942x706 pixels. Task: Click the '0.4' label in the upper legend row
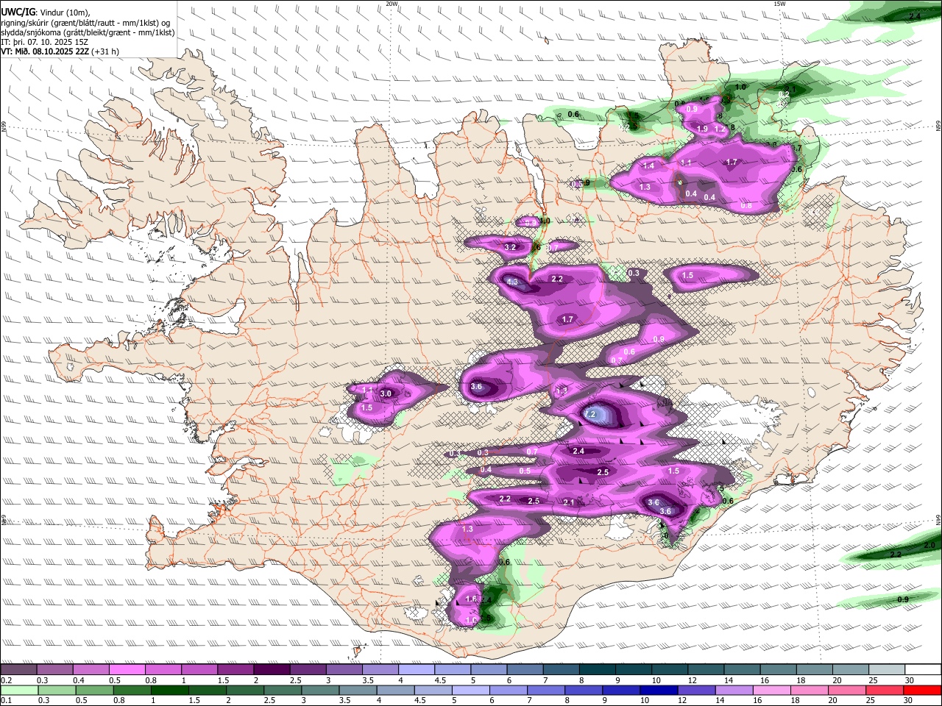(79, 680)
